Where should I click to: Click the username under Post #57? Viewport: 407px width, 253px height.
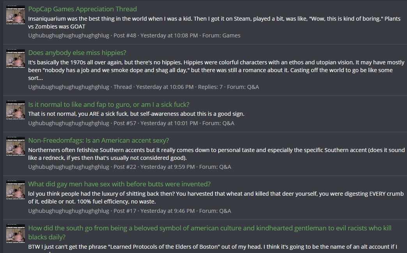pyautogui.click(x=69, y=123)
